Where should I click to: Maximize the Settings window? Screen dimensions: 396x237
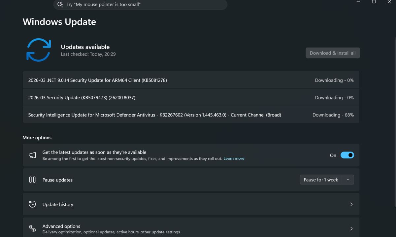pos(374,2)
